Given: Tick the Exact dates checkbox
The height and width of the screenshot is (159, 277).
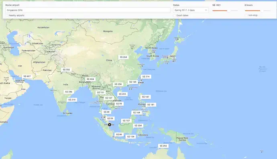Looking at the screenshot, I should pos(175,15).
